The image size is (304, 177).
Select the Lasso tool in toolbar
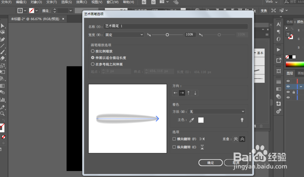click(2, 32)
